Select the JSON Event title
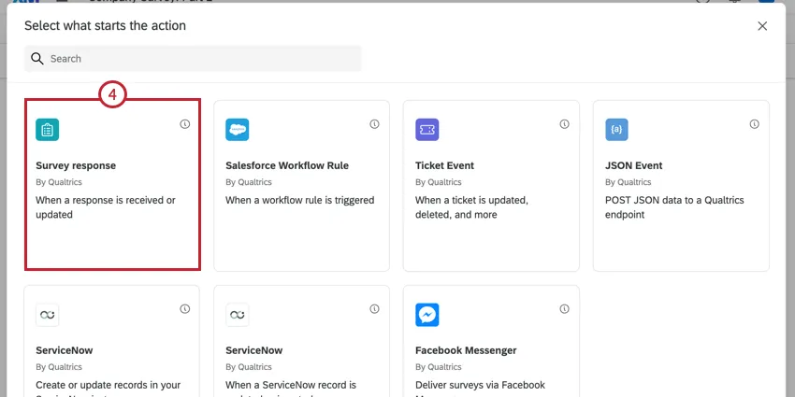 tap(634, 165)
